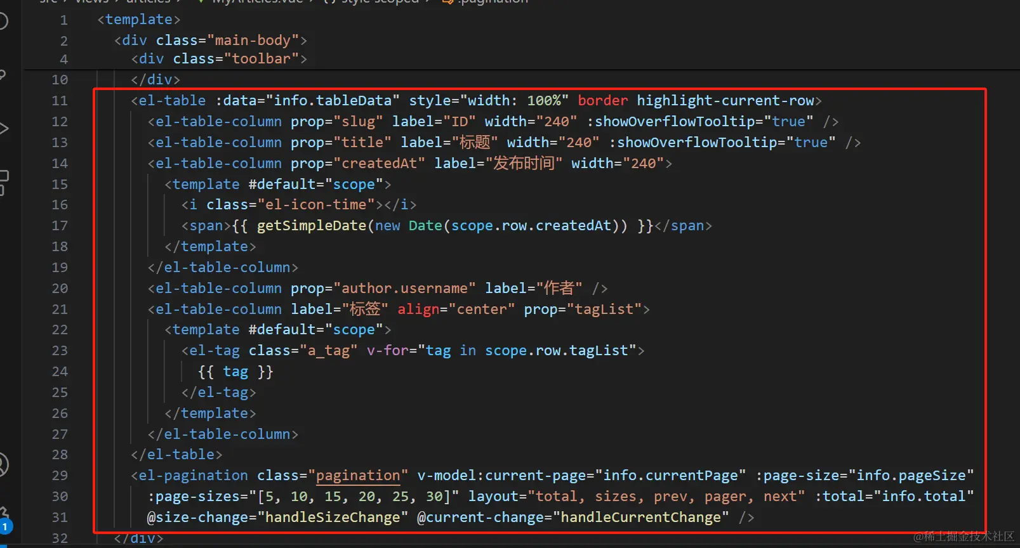Open the Accounts icon in the activity bar
This screenshot has height=548, width=1020.
tap(3, 465)
